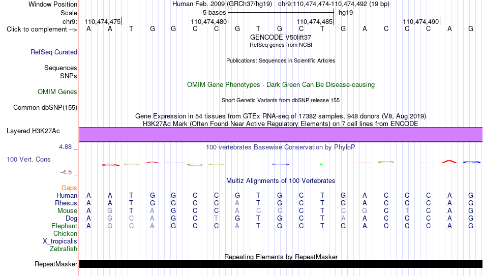Viewport: 483px width, 276px height.
Task: Click 'Repeating Elements by RepeatMasker' title
Action: pos(281,257)
